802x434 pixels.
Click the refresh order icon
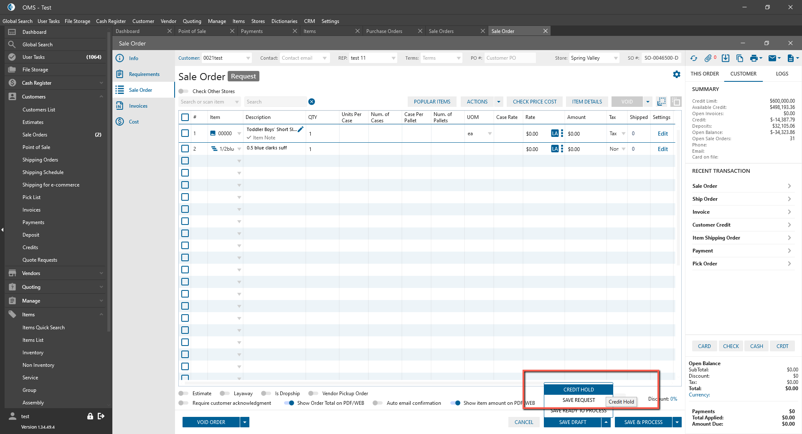click(x=694, y=58)
